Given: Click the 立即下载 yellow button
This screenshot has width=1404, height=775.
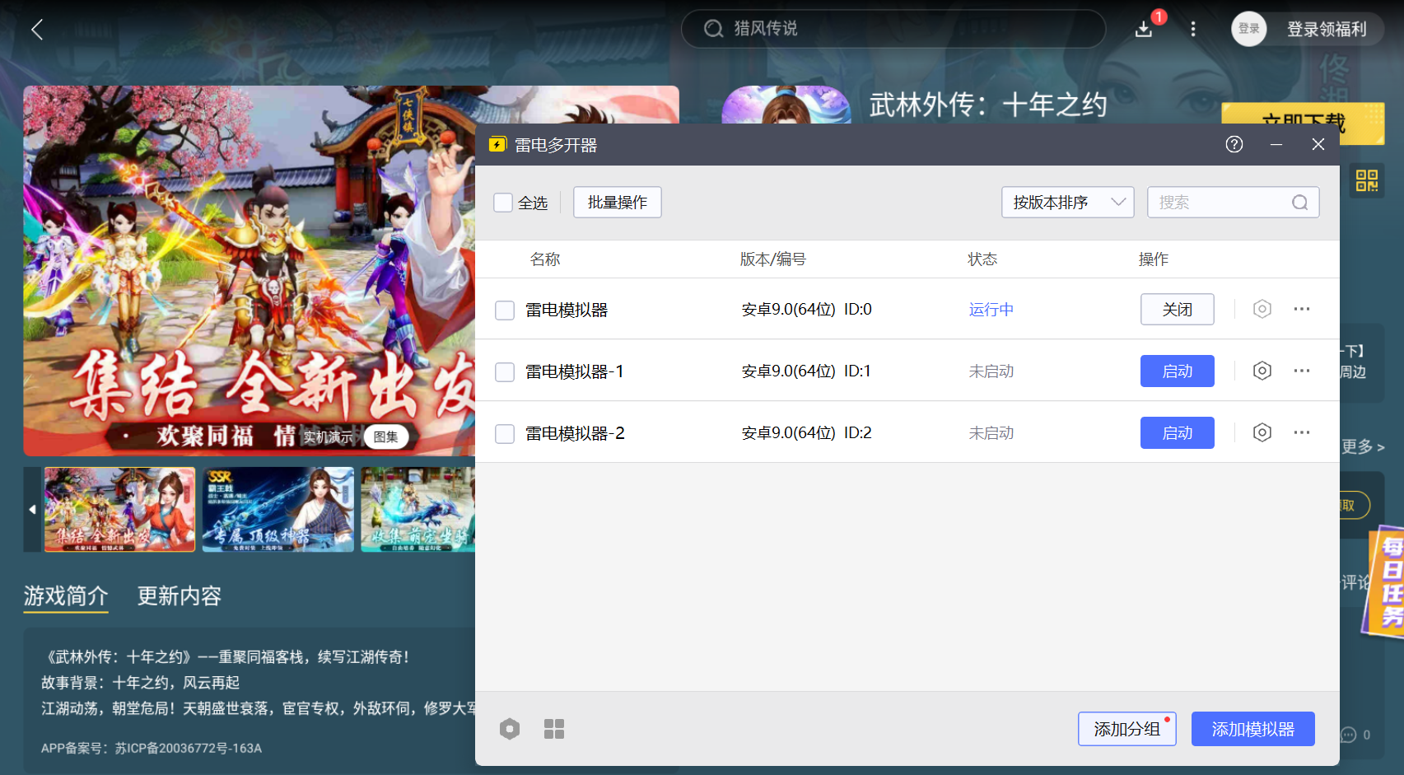Looking at the screenshot, I should tap(1303, 122).
